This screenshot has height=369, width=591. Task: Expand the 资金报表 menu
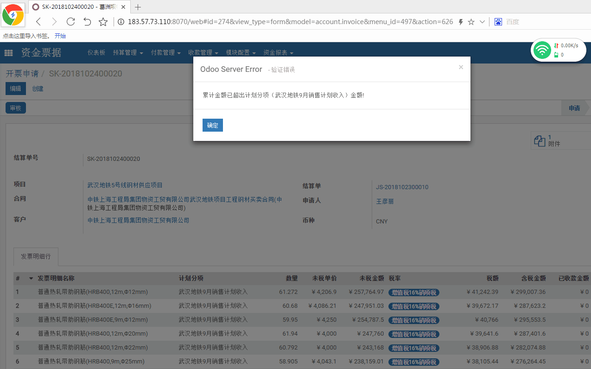click(278, 53)
